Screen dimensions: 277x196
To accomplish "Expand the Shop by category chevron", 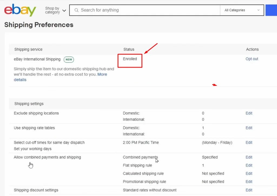I will pyautogui.click(x=64, y=10).
